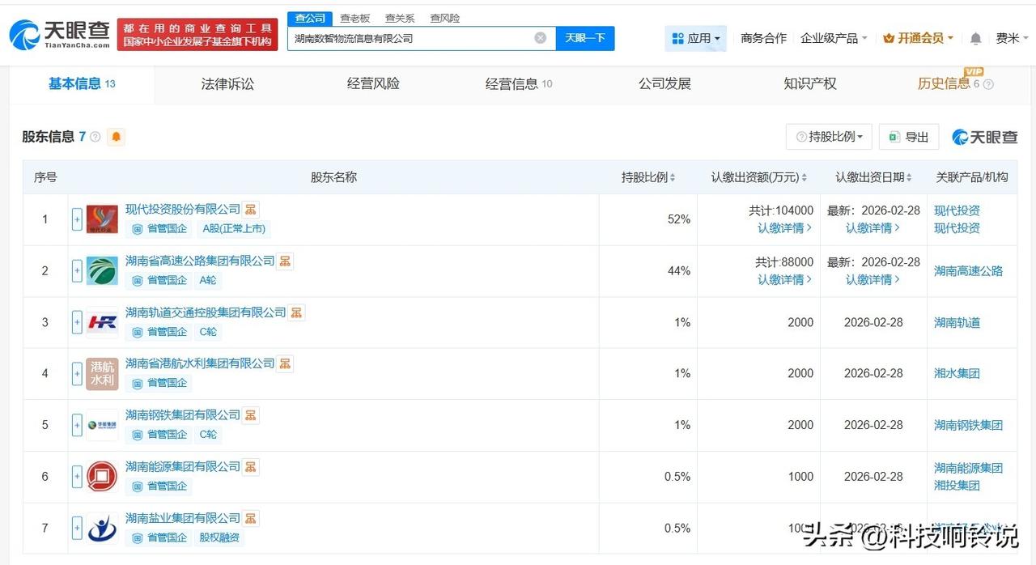Open 认缴详情 under 共计:88000
Viewport: 1036px width, 565px height.
[x=784, y=279]
